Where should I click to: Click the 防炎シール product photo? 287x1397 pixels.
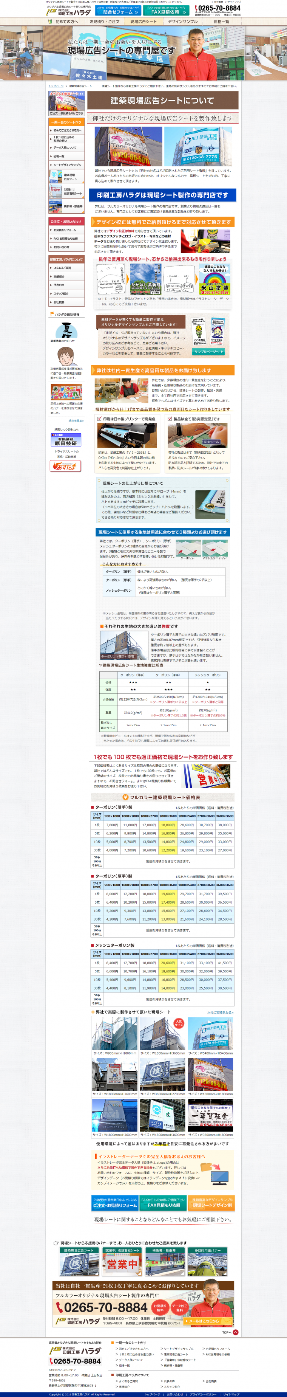(197, 436)
